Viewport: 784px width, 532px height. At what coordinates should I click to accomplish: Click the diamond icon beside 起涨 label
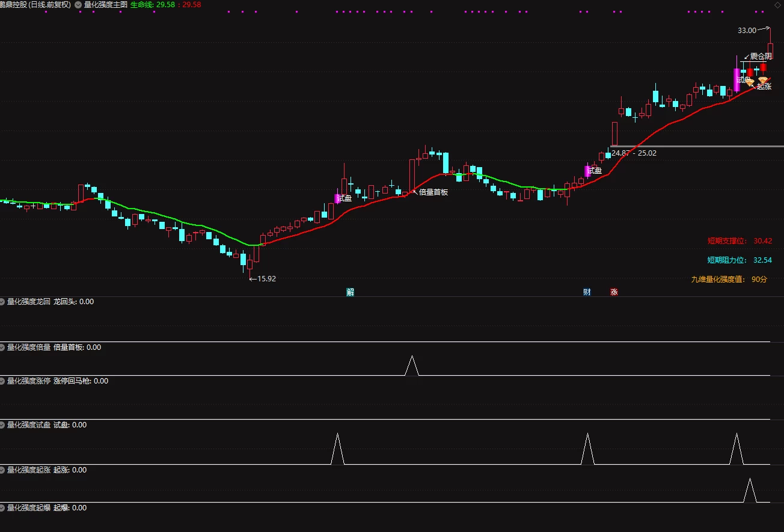pos(763,81)
